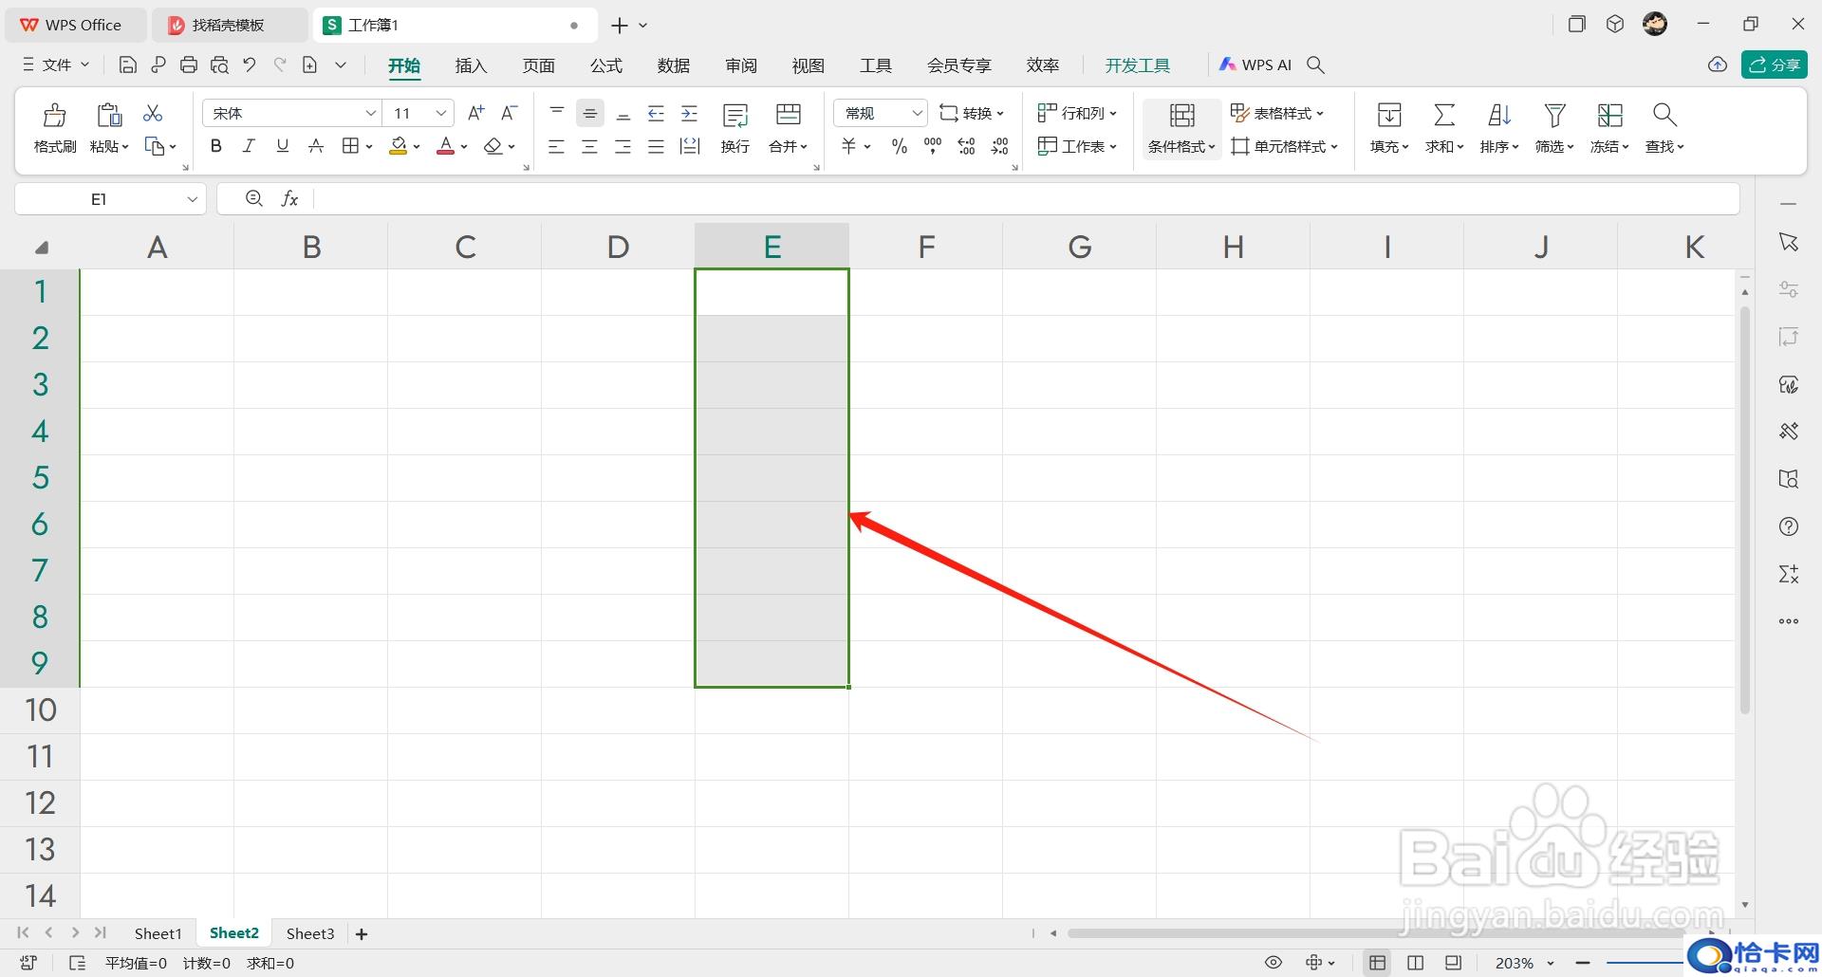Add a new sheet with plus button
This screenshot has width=1822, height=977.
coord(362,934)
